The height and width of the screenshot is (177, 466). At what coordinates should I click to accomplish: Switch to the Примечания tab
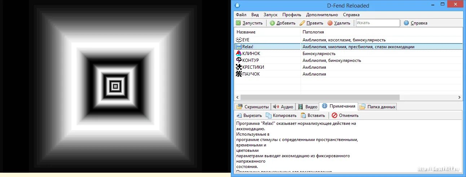click(339, 106)
